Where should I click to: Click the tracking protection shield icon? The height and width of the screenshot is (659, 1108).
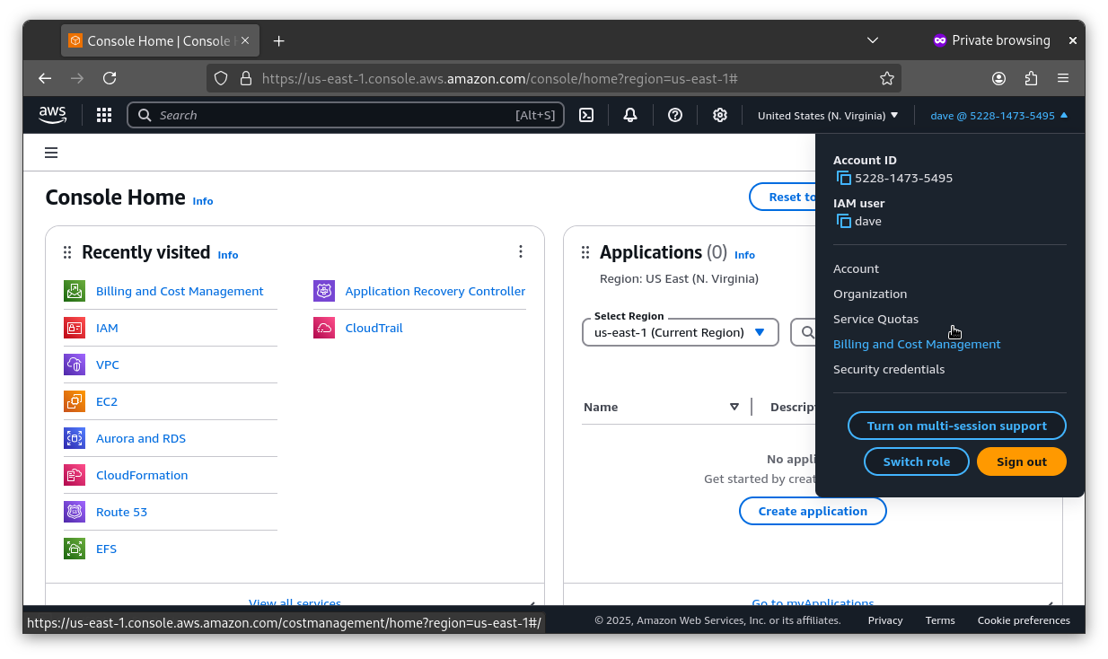pyautogui.click(x=221, y=78)
